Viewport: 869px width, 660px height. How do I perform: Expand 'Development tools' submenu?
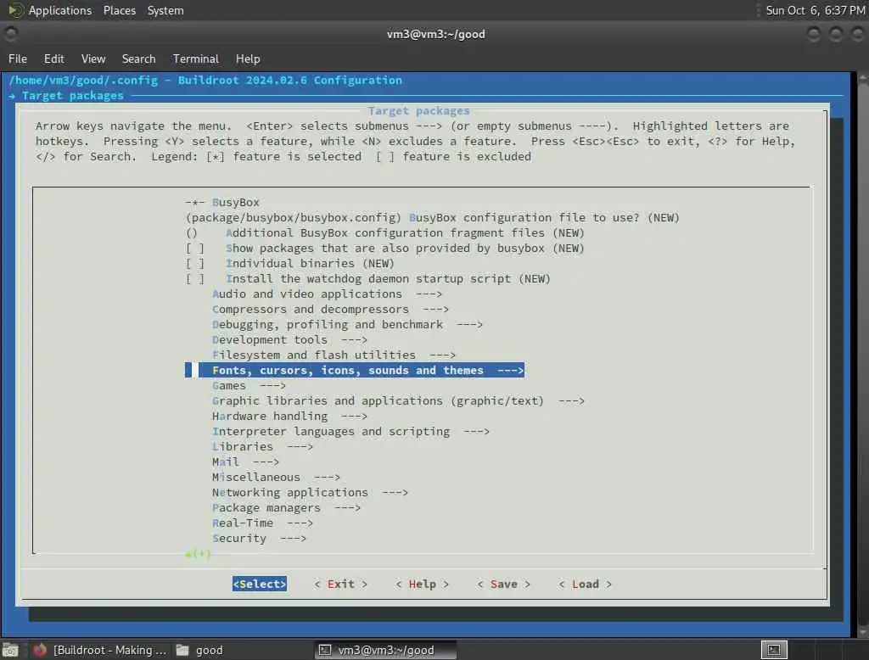coord(290,339)
